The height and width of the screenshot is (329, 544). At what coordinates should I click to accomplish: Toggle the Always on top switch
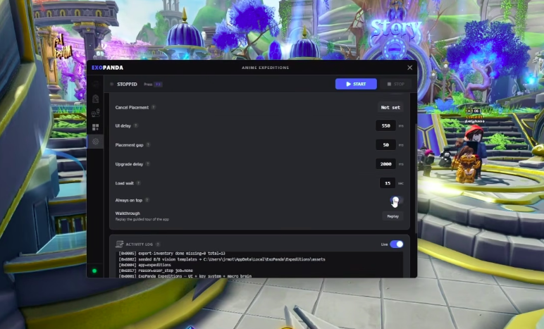396,200
